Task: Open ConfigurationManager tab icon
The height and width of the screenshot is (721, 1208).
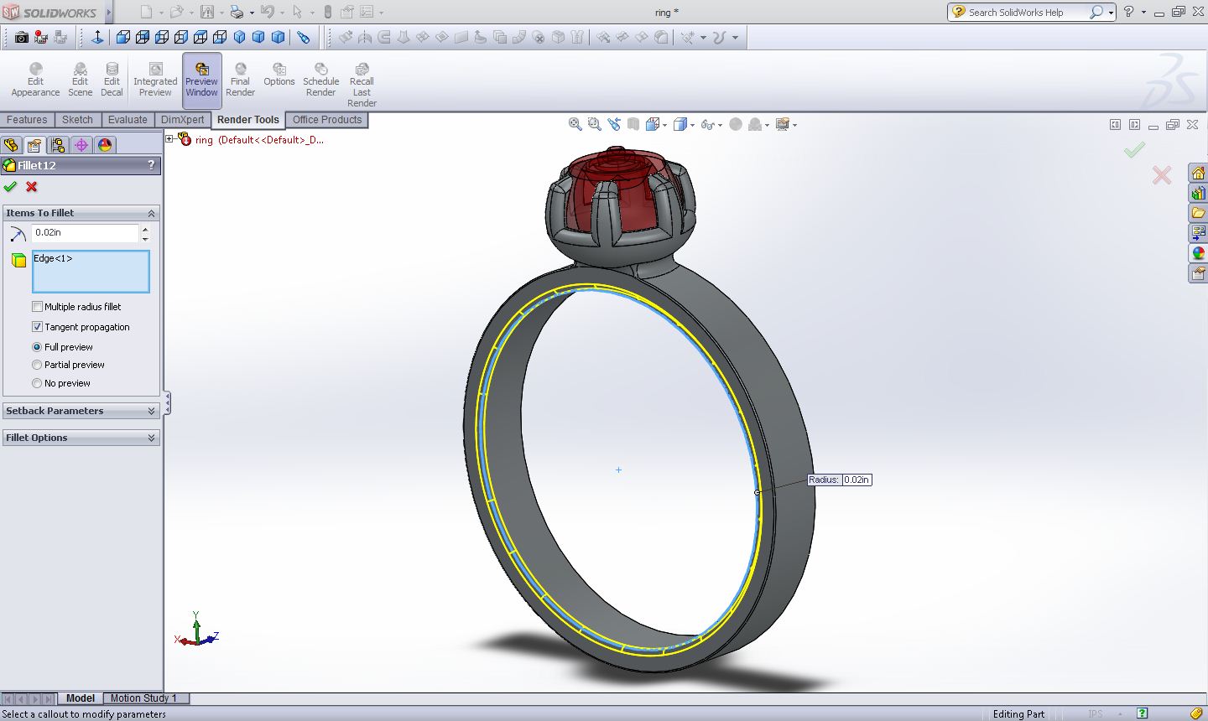Action: point(57,145)
